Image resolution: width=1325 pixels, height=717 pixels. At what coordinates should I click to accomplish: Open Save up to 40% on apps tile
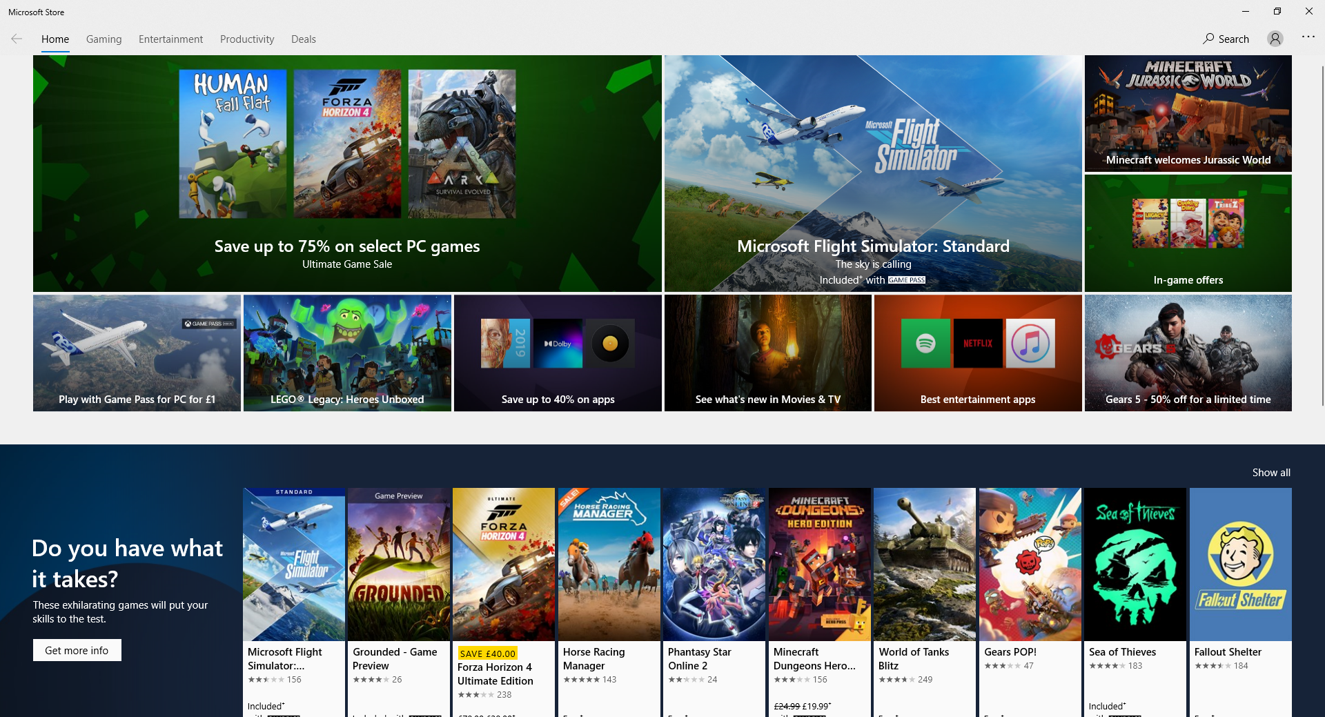(x=558, y=353)
